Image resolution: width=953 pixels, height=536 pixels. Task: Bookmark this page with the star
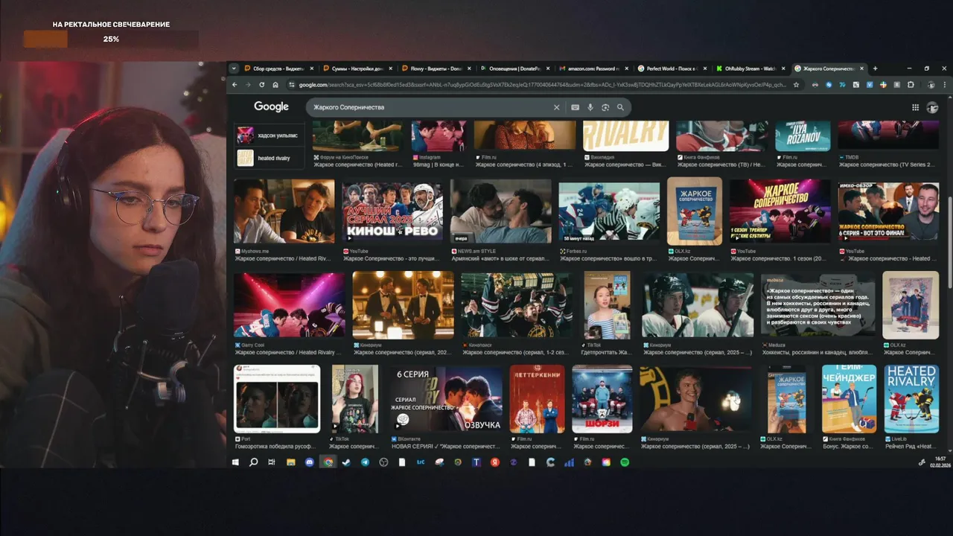tap(796, 85)
